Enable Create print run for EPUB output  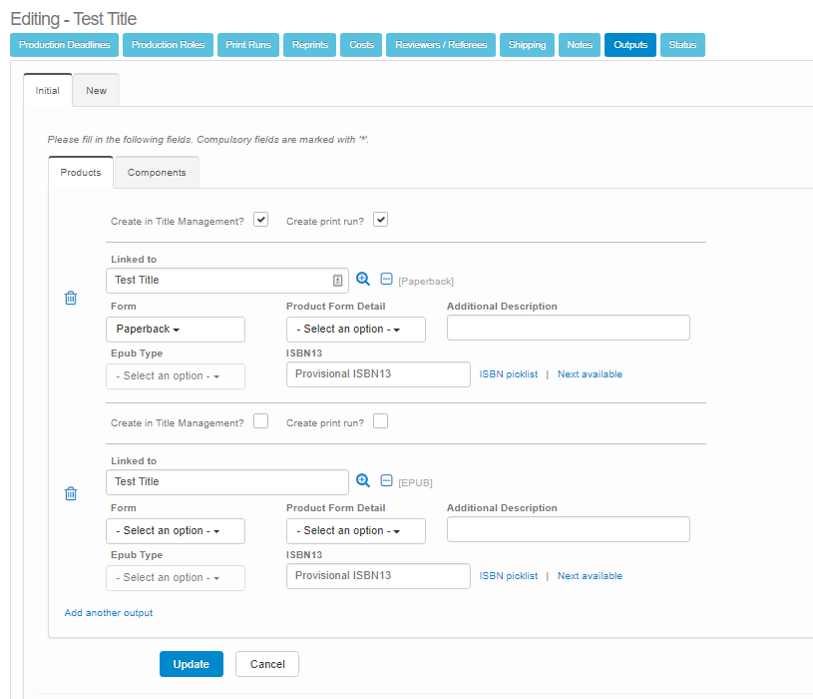point(380,421)
